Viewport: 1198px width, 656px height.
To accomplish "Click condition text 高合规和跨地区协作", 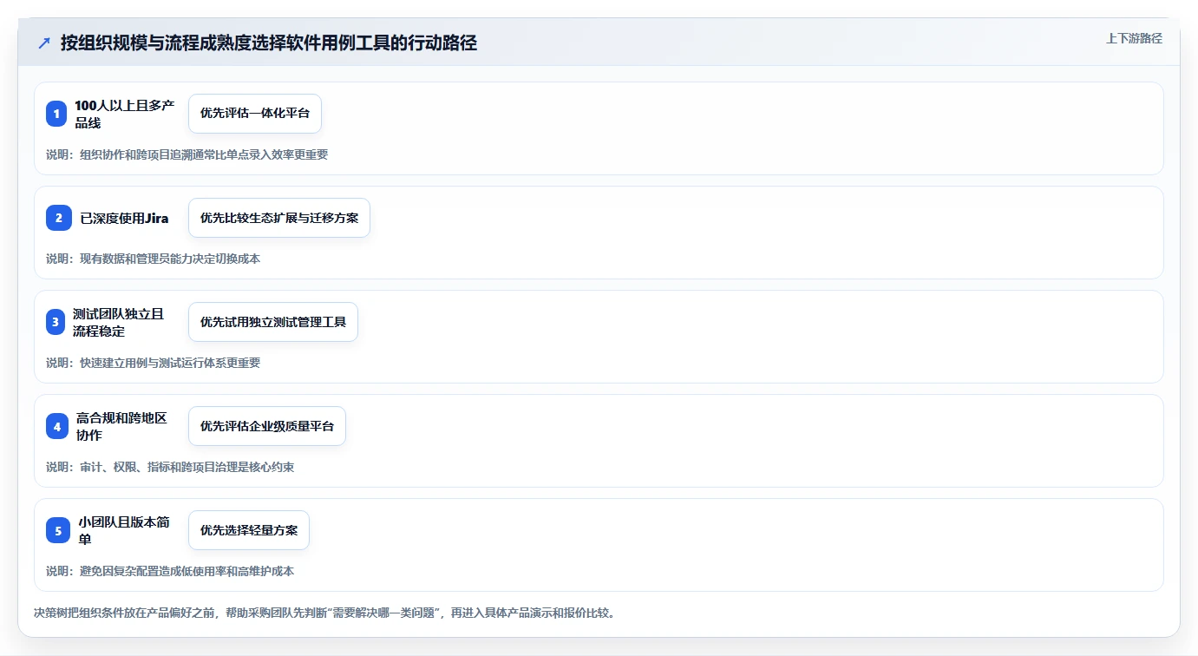I will [121, 426].
